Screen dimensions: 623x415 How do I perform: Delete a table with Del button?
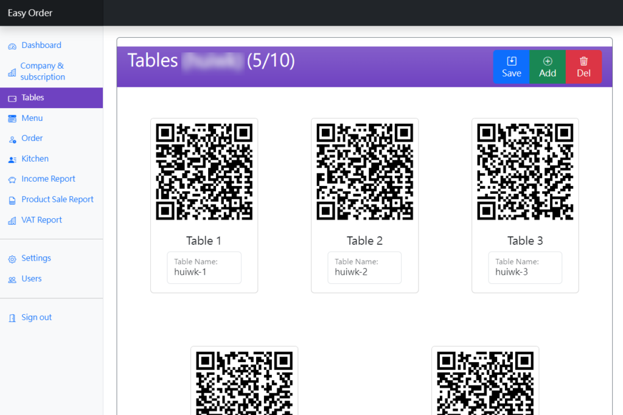tap(583, 67)
